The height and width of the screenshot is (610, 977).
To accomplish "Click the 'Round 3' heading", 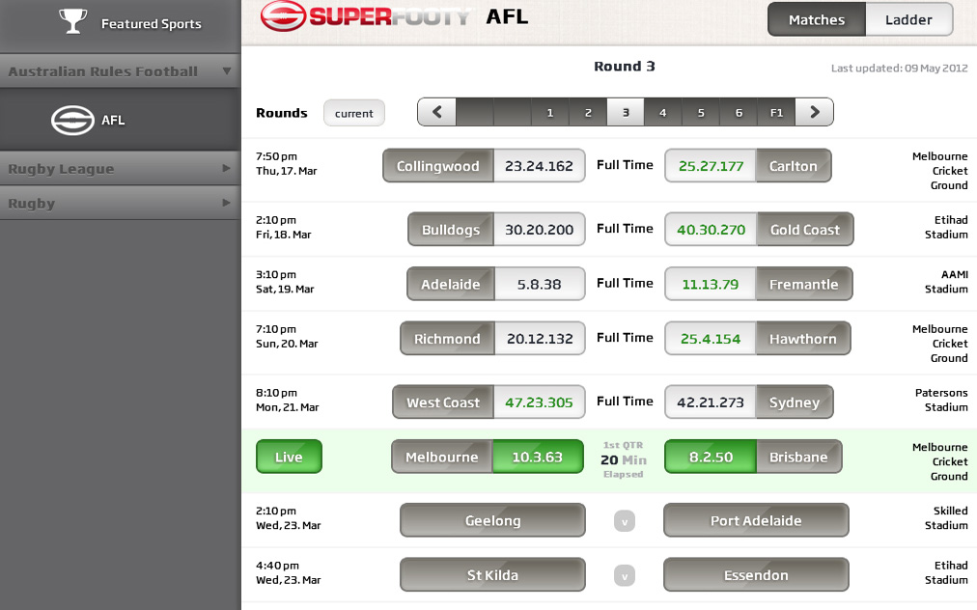I will [x=625, y=66].
